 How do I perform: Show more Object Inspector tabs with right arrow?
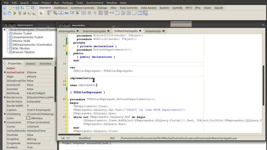pyautogui.click(x=55, y=63)
